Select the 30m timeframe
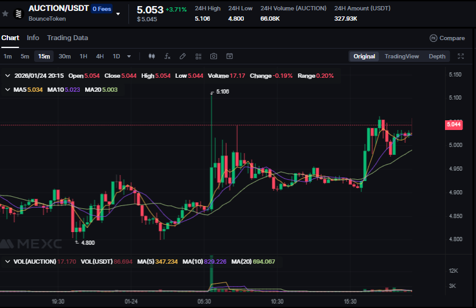The width and height of the screenshot is (476, 308). coord(64,56)
